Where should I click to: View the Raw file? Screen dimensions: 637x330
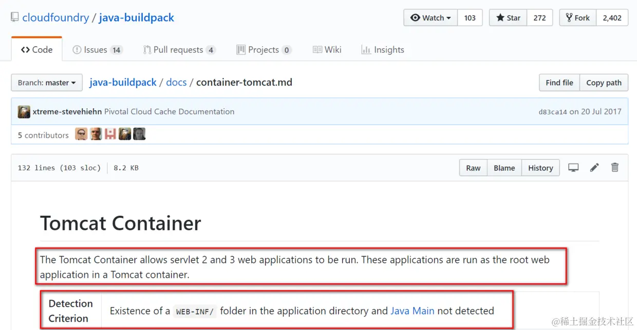(473, 168)
